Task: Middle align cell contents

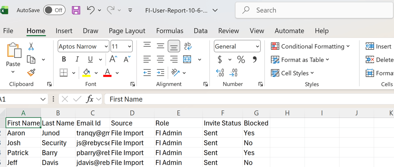Action: pos(160,46)
